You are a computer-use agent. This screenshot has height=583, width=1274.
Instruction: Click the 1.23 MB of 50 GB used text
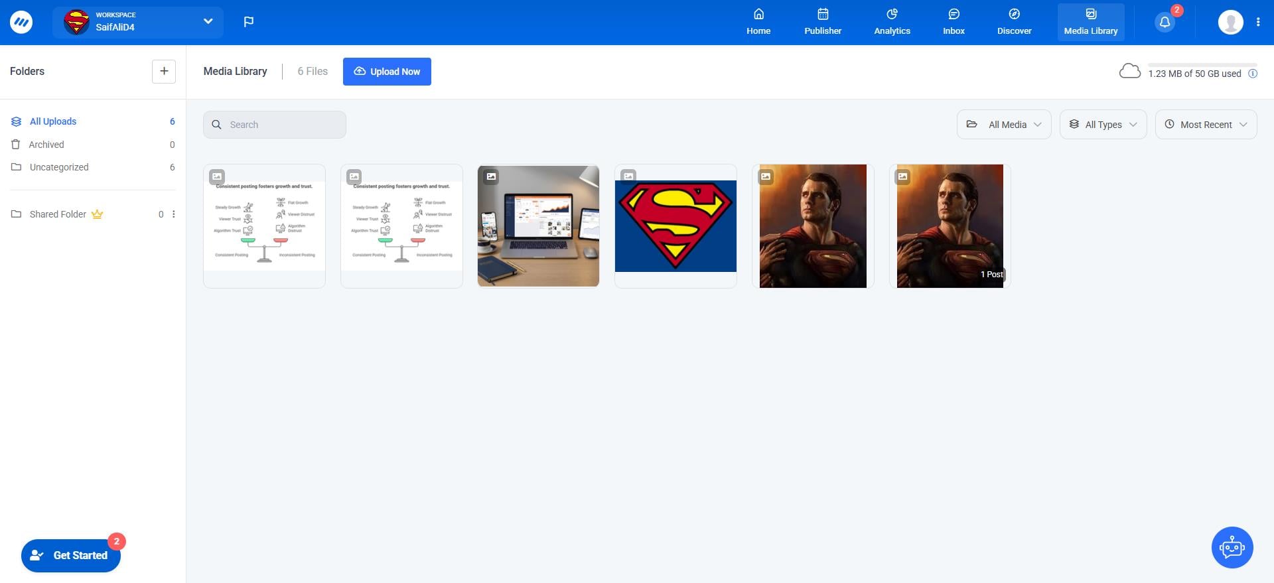tap(1194, 74)
